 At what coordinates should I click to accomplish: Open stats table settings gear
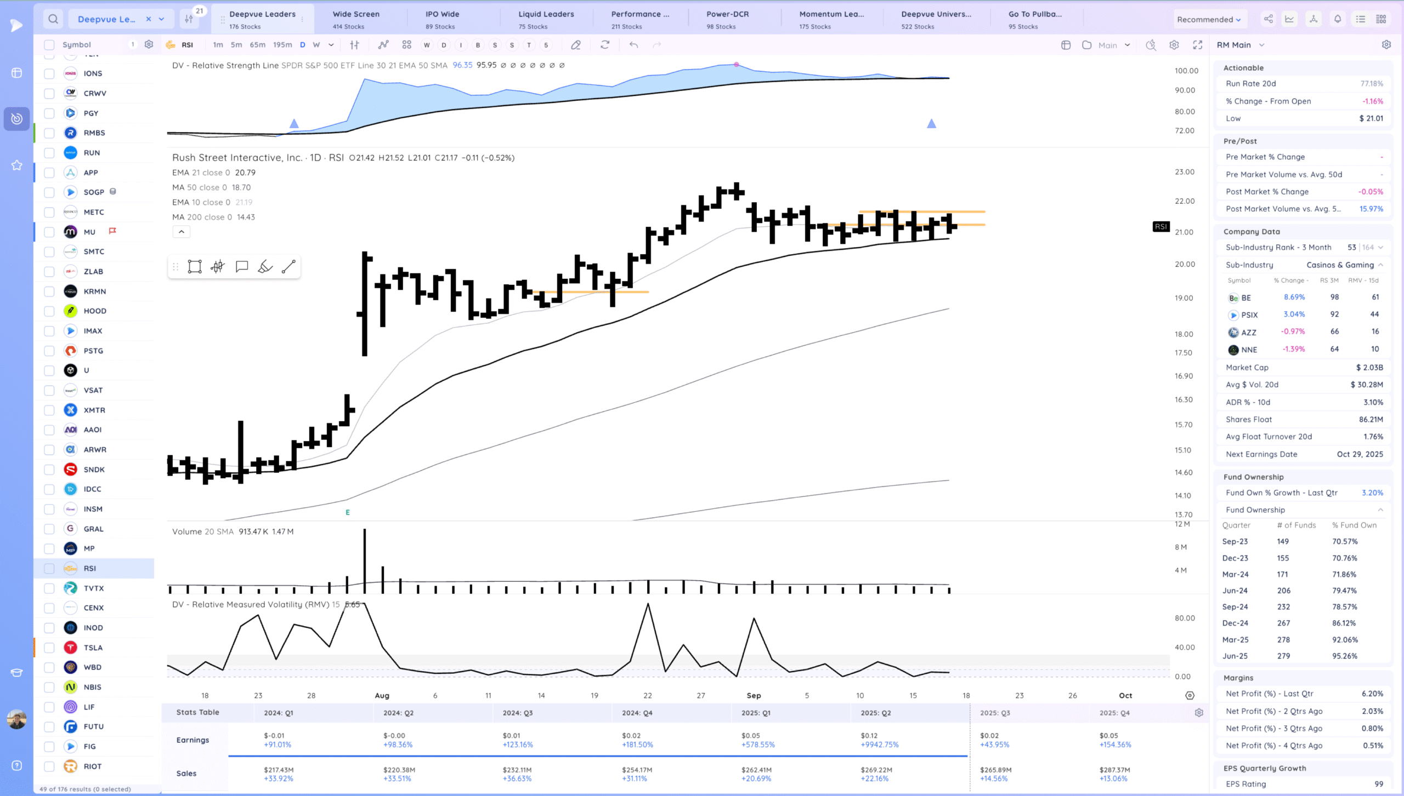pyautogui.click(x=1199, y=713)
